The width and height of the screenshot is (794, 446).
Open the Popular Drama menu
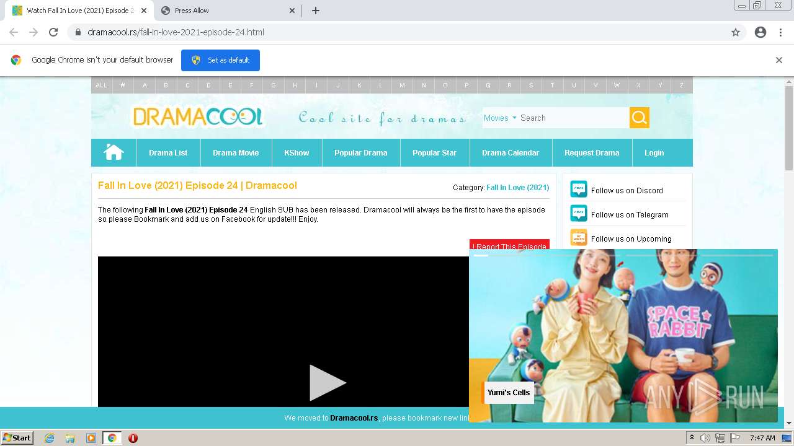361,152
